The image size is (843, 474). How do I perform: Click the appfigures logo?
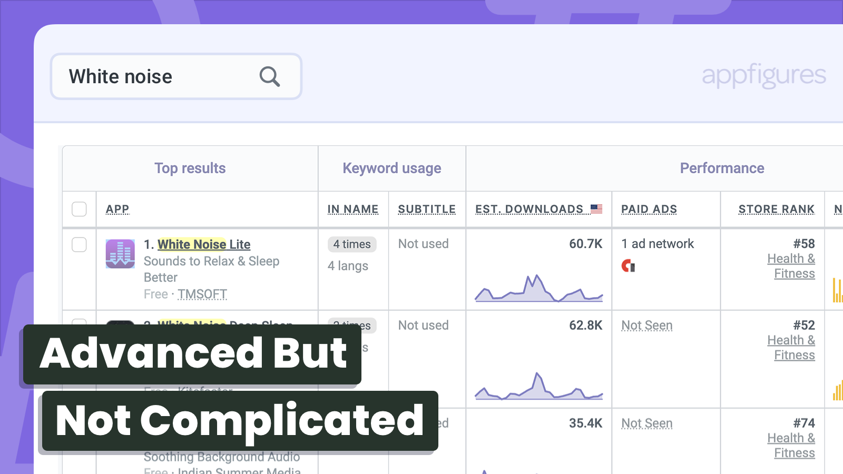[764, 76]
